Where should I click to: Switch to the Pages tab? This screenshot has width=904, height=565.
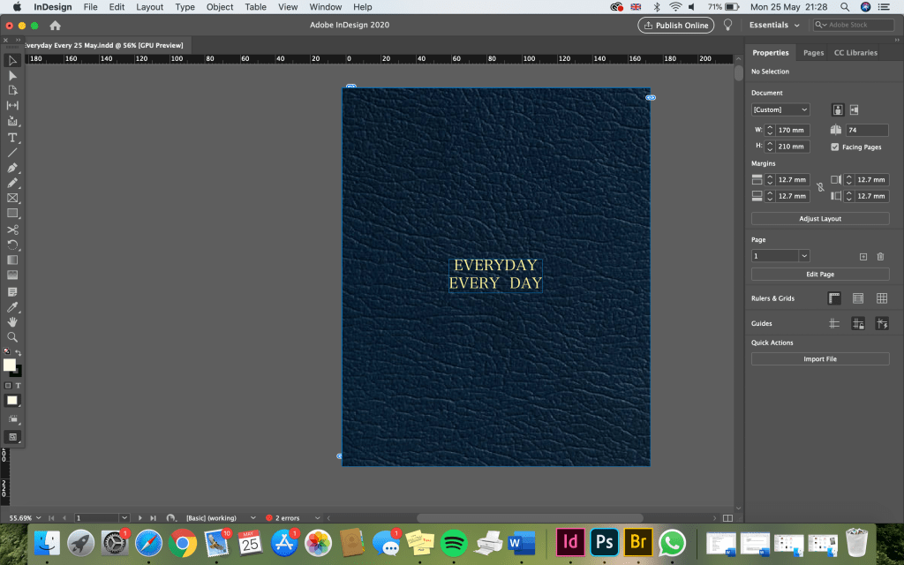click(813, 53)
